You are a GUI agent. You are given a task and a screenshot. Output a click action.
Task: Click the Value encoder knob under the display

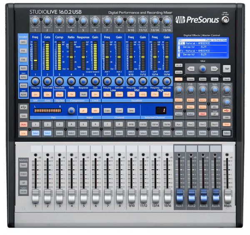point(202,68)
